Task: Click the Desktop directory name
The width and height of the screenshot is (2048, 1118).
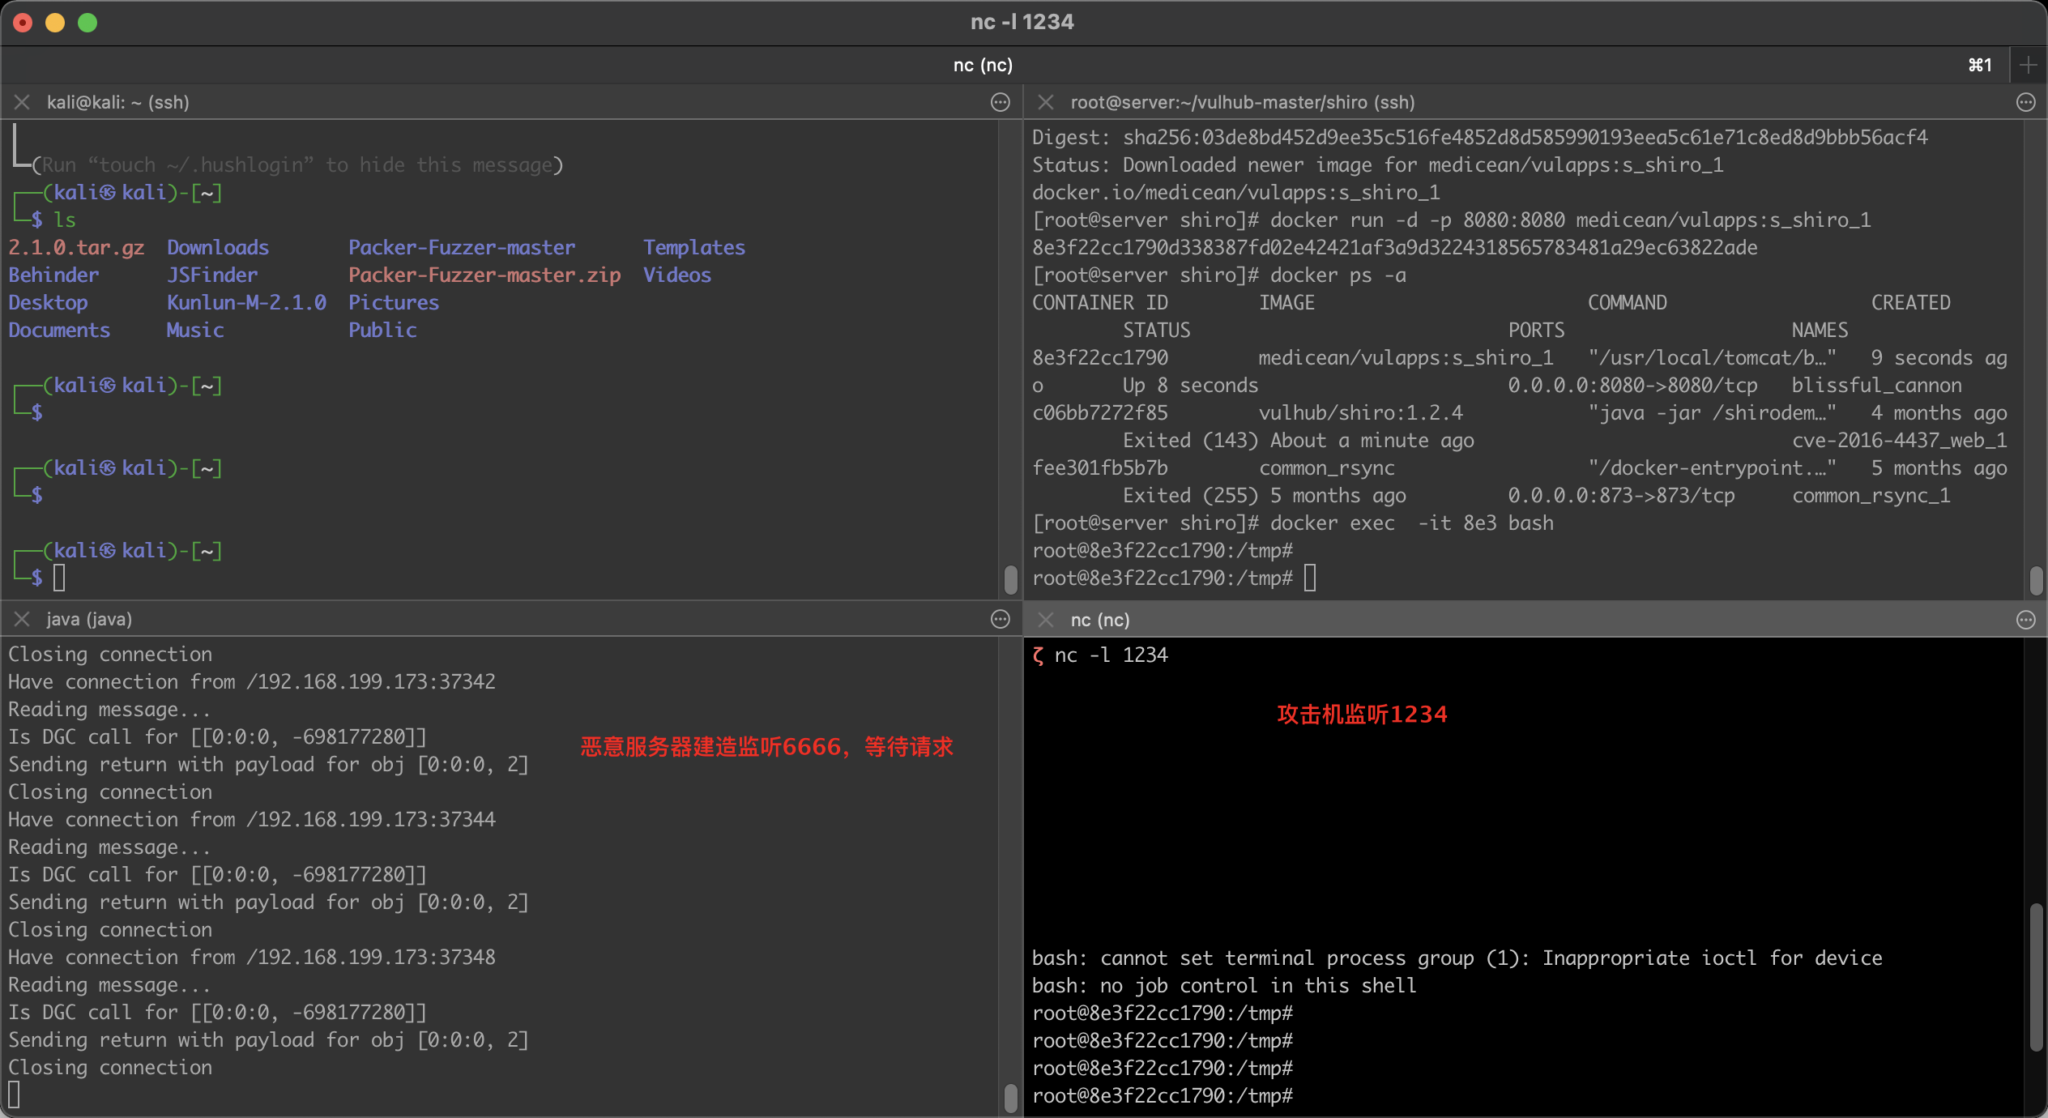Action: point(48,302)
